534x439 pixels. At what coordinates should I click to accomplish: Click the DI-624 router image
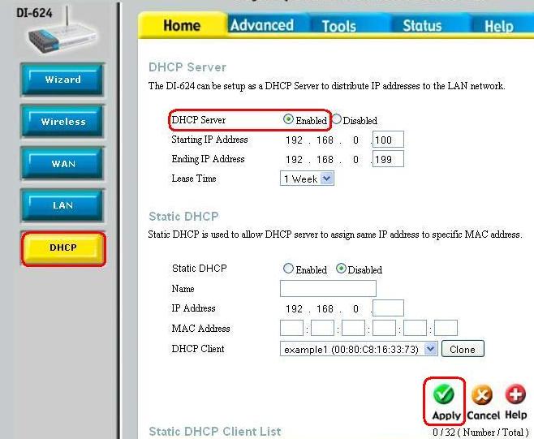click(59, 36)
